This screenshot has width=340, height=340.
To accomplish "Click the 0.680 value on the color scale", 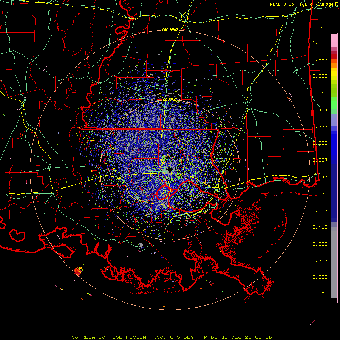I will (320, 143).
